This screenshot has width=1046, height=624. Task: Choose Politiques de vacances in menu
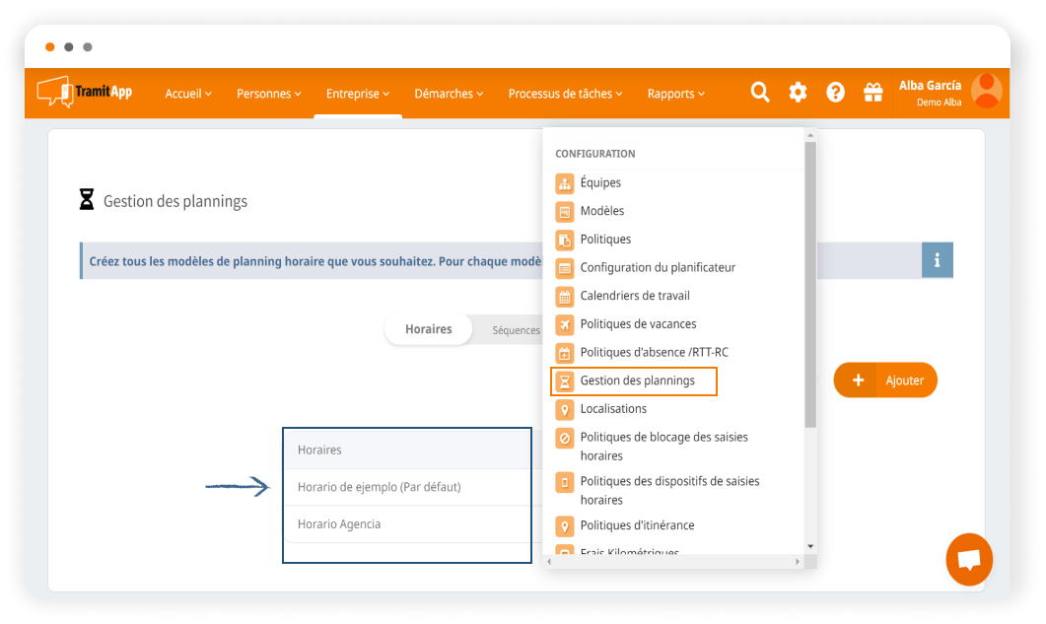click(638, 323)
